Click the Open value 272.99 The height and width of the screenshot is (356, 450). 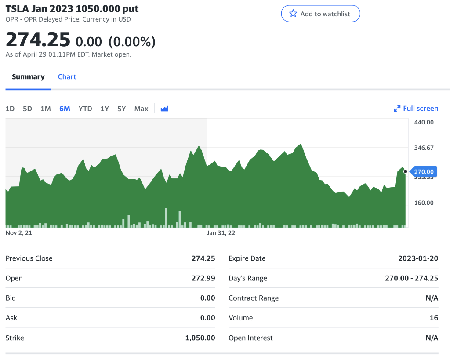click(x=203, y=278)
